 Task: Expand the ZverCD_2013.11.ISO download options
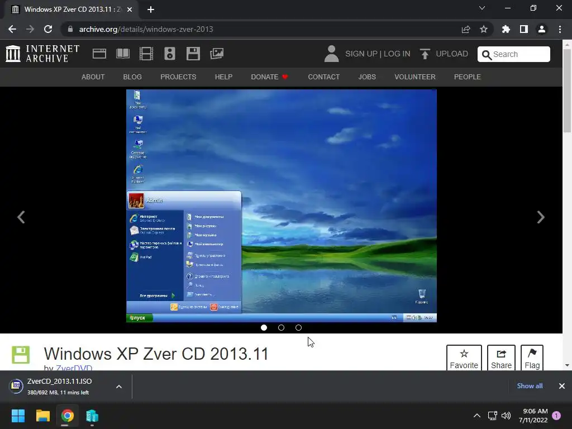pos(119,387)
